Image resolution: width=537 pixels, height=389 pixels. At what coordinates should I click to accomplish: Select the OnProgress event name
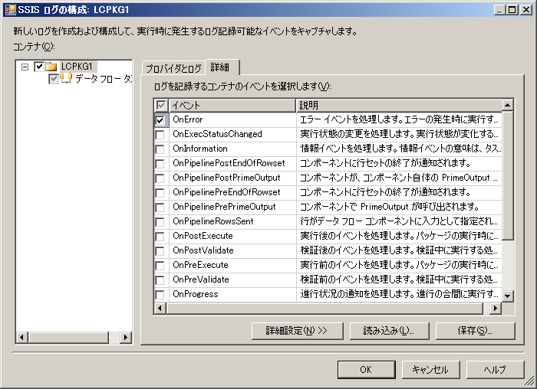click(x=195, y=294)
